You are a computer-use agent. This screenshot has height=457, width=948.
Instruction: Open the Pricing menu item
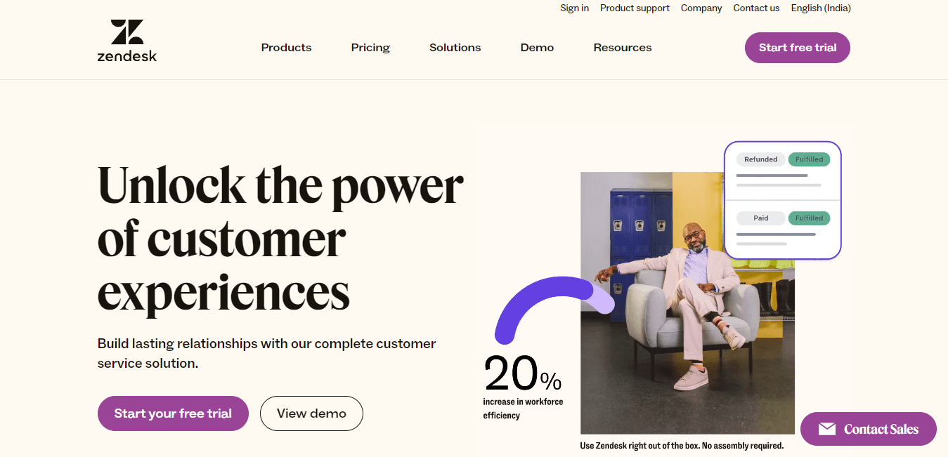pos(370,47)
